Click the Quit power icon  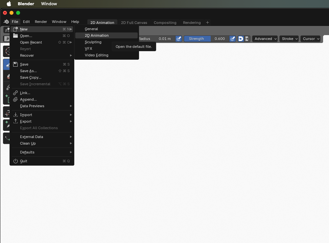[x=15, y=161]
